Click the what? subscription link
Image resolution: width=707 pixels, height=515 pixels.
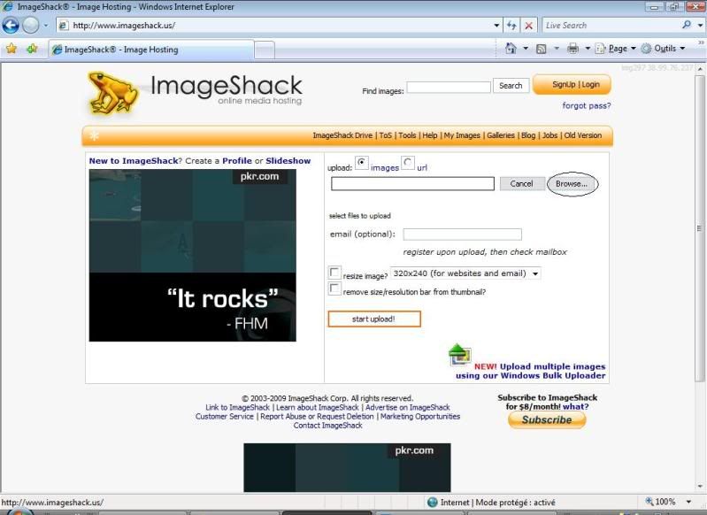coord(576,406)
